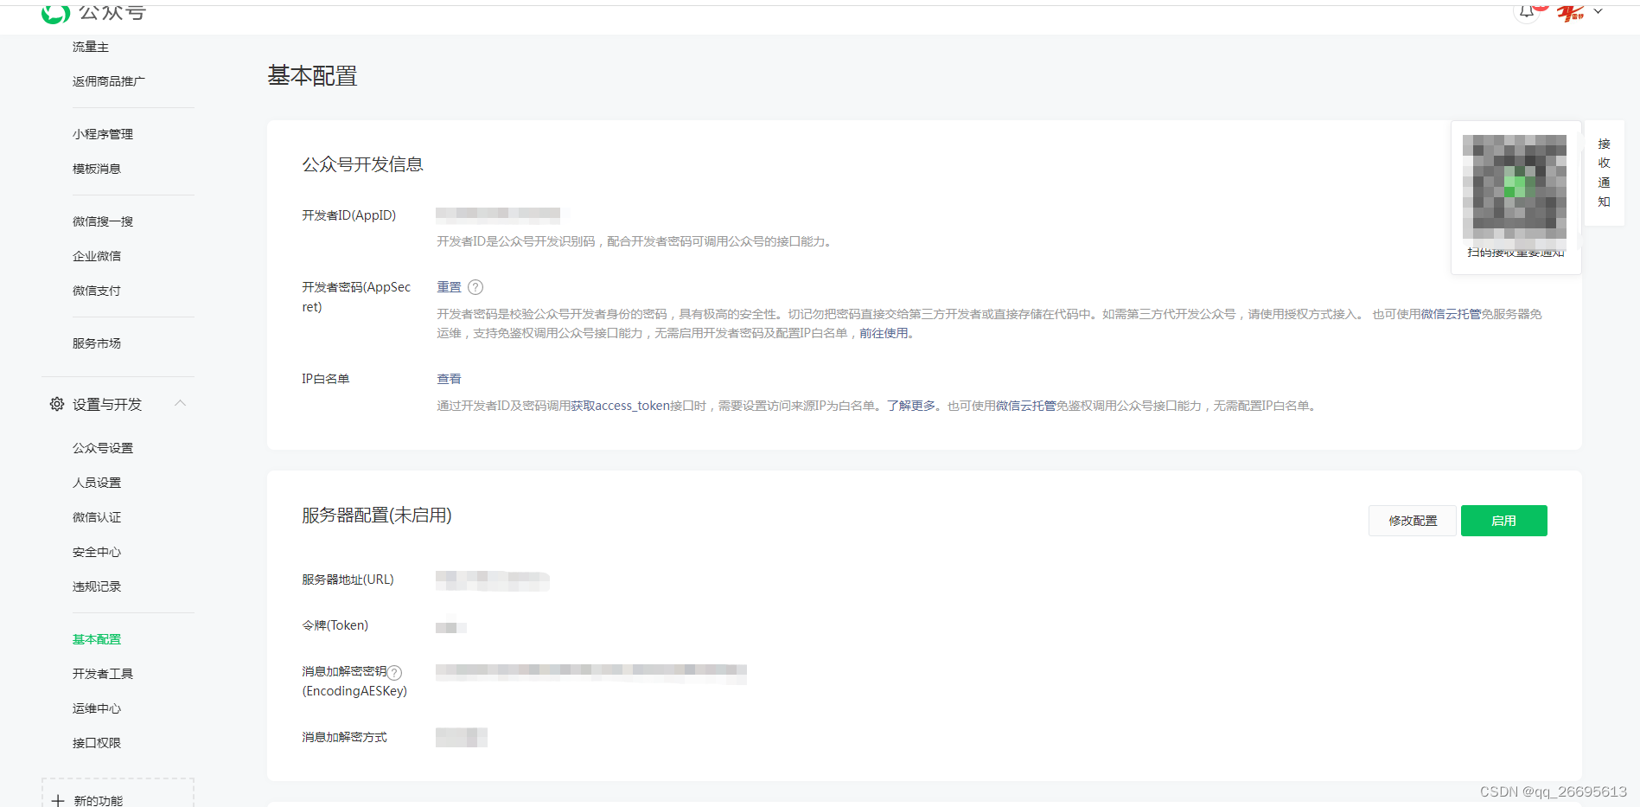The image size is (1640, 807).
Task: Open 流量主 in the sidebar
Action: pyautogui.click(x=91, y=47)
